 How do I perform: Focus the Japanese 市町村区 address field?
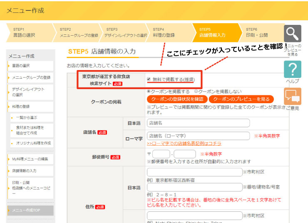[194, 172]
